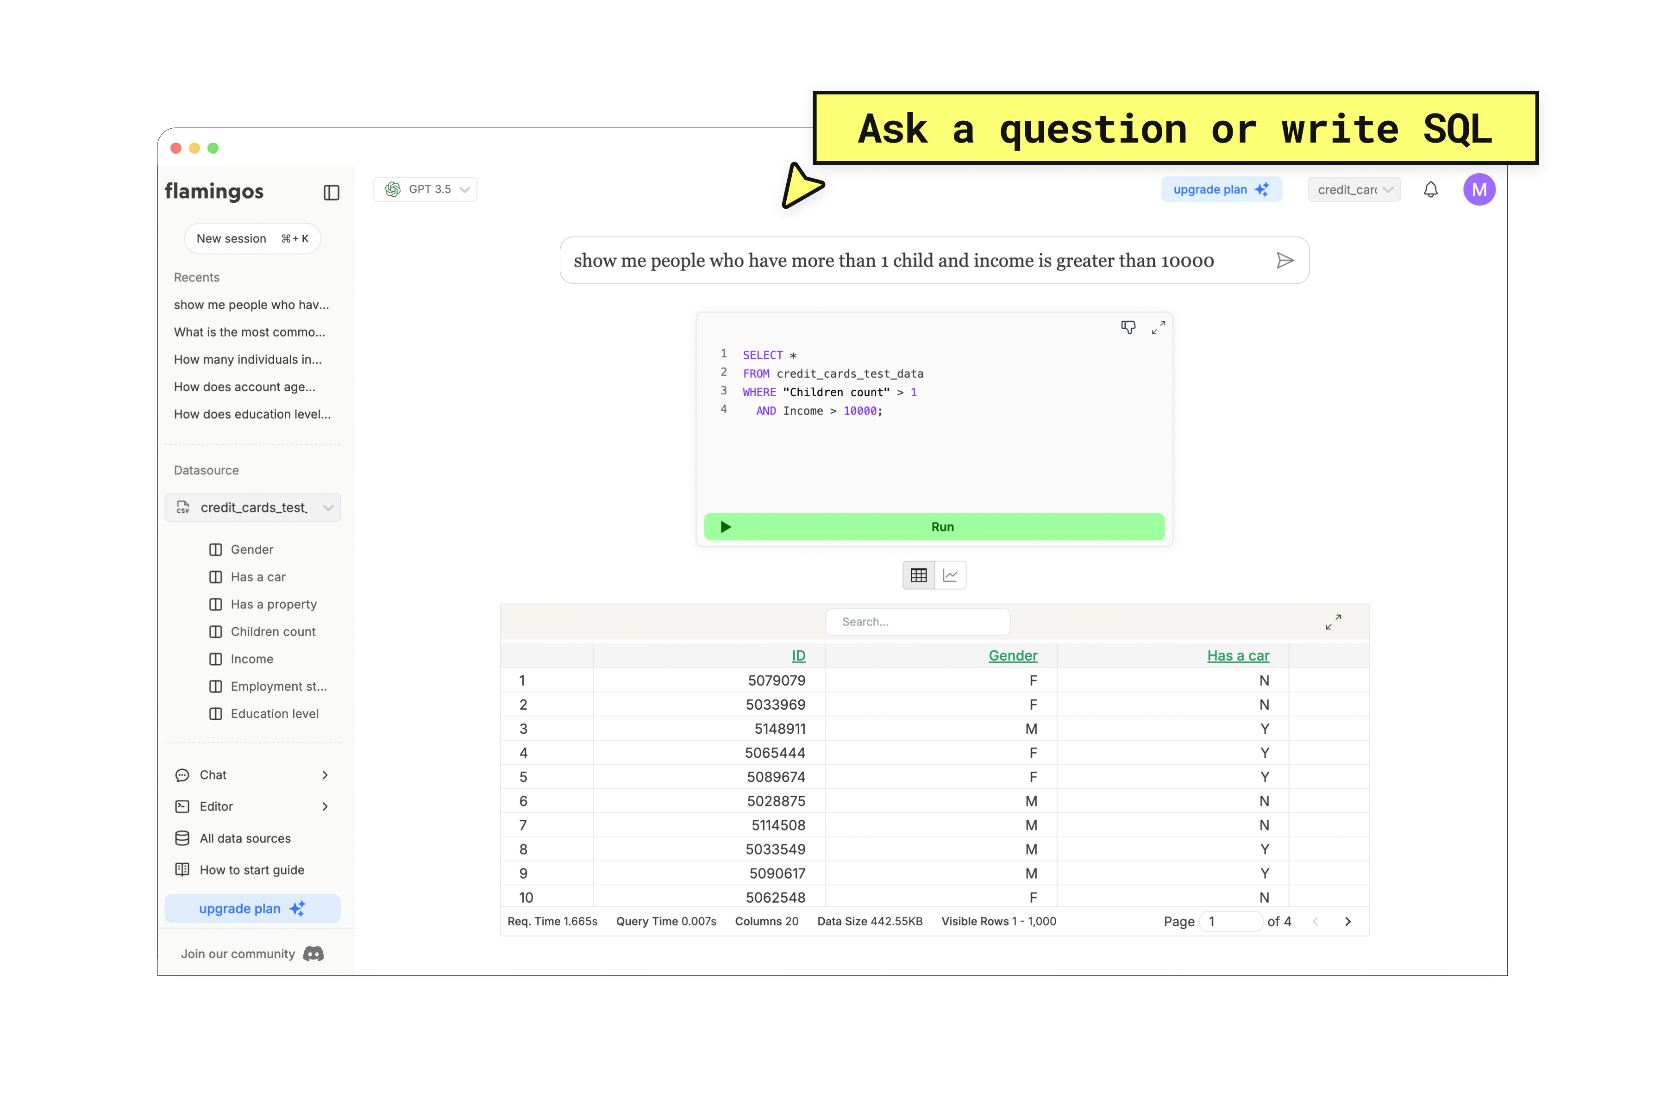Open All data sources
The width and height of the screenshot is (1667, 1111).
click(244, 838)
